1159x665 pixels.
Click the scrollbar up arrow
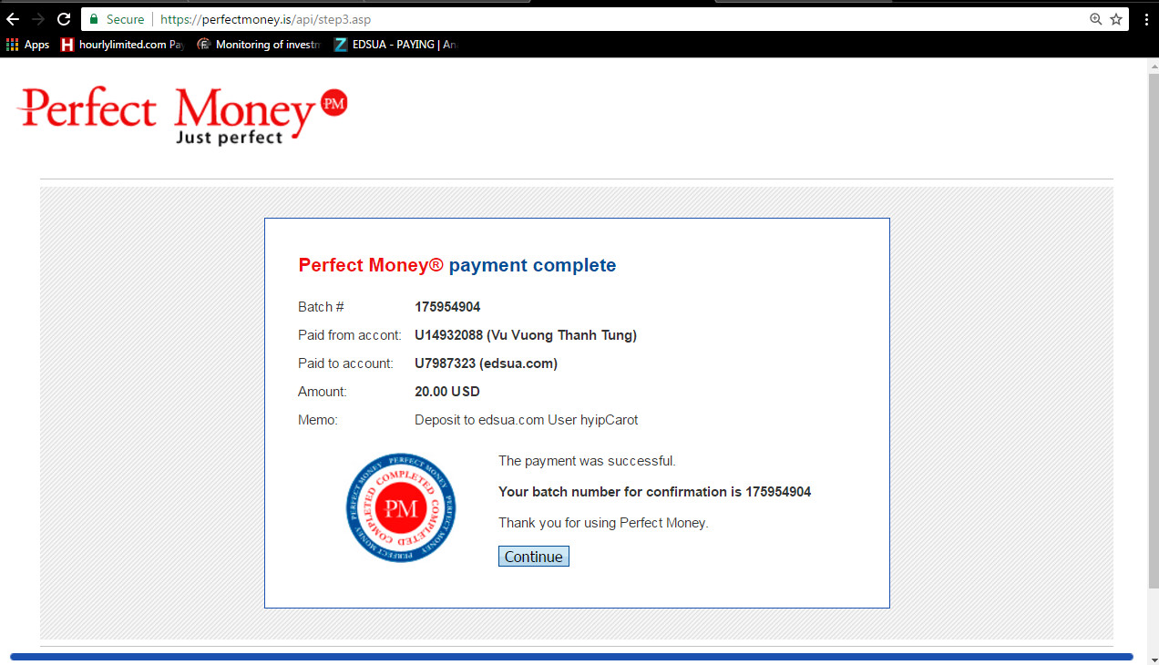1152,66
